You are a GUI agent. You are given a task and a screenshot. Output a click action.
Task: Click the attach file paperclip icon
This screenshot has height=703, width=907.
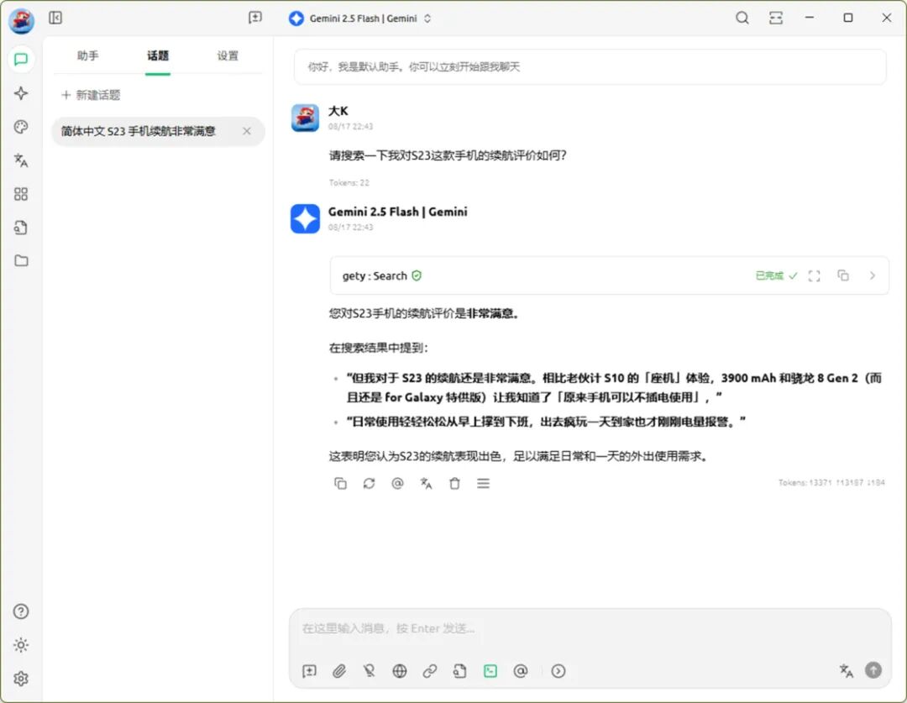pyautogui.click(x=339, y=670)
